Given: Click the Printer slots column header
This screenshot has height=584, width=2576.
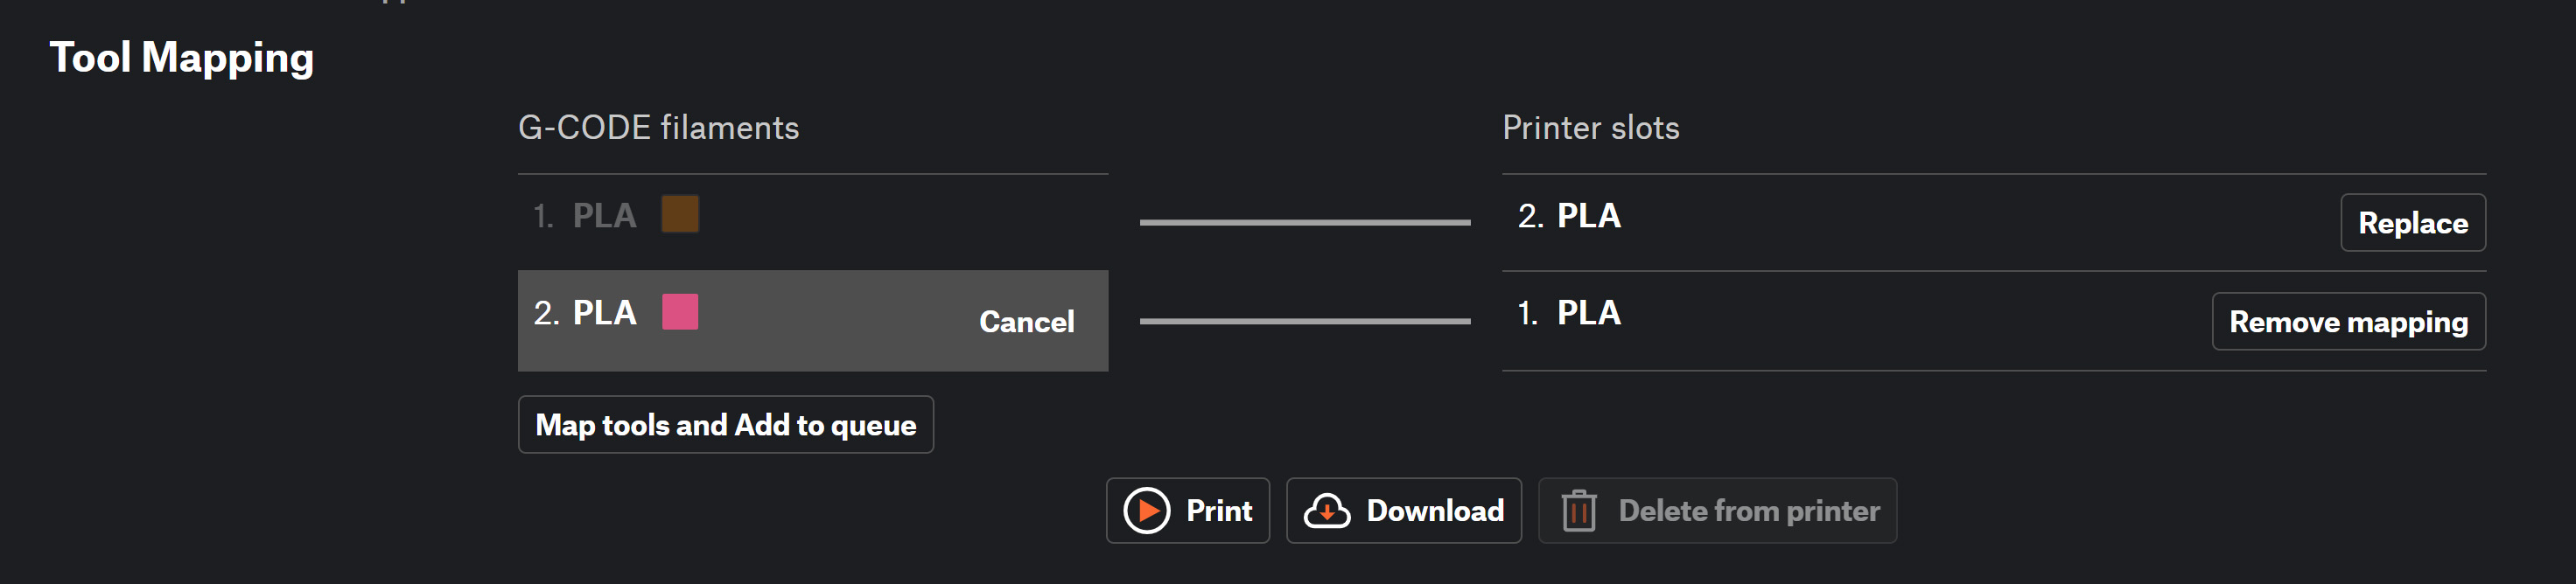Looking at the screenshot, I should [1590, 128].
